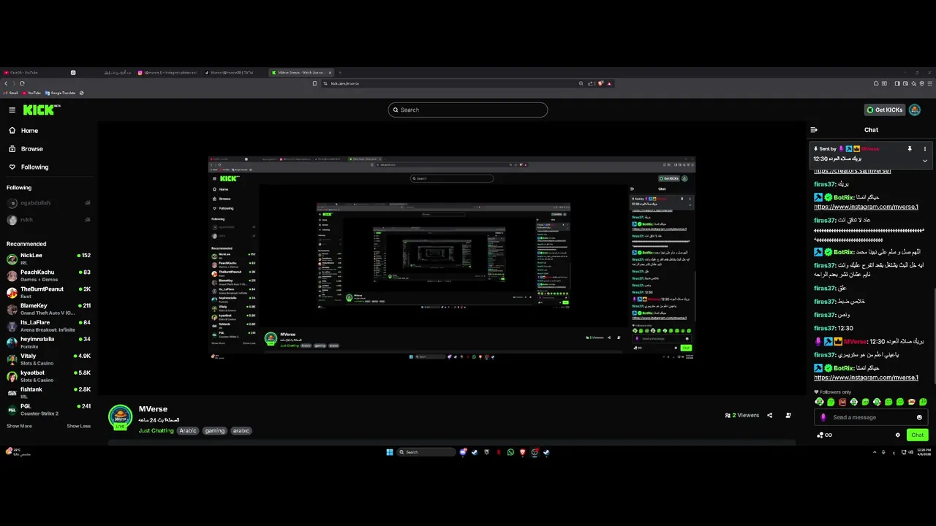Viewport: 936px width, 526px height.
Task: Open the browser main menu icon
Action: coord(930,83)
